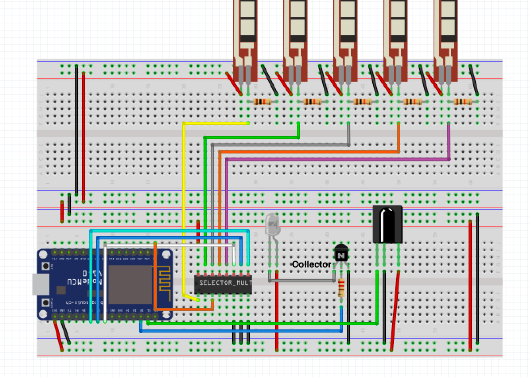Click the NodeMCU V1.0 microcontroller board

click(x=105, y=282)
